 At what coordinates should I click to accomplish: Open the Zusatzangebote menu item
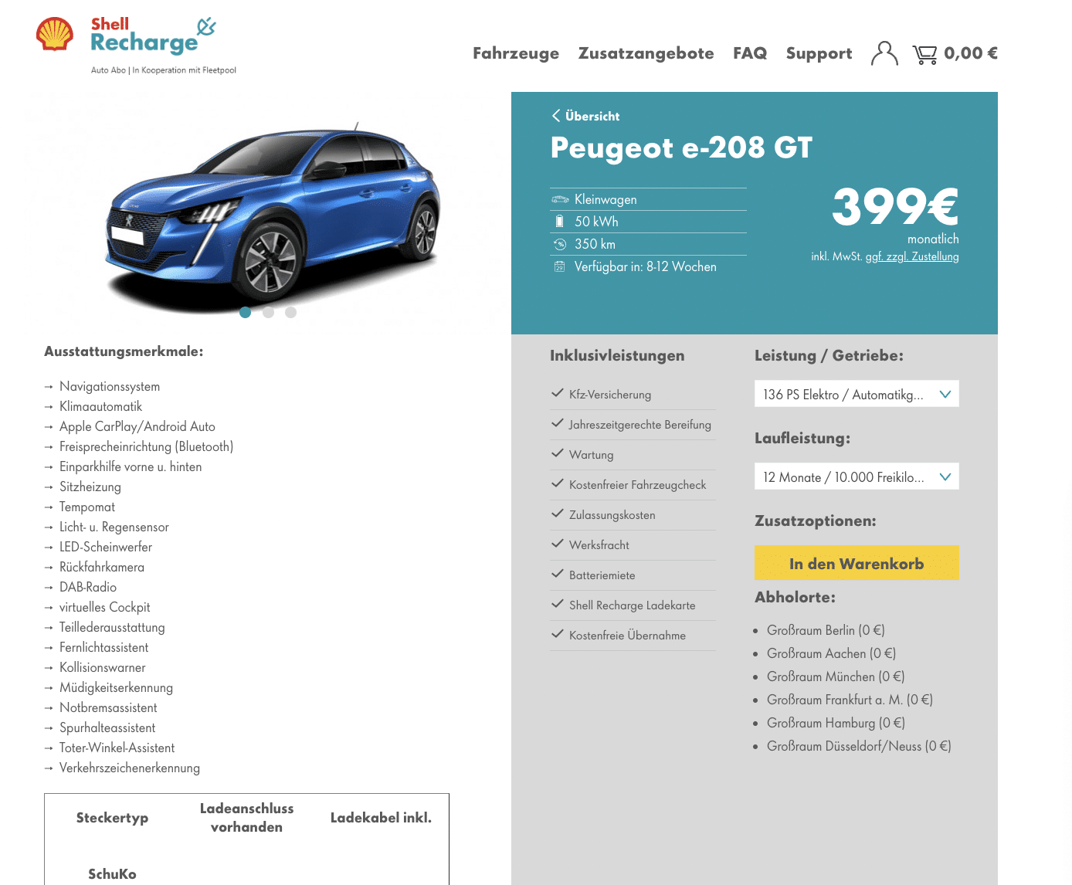[646, 53]
